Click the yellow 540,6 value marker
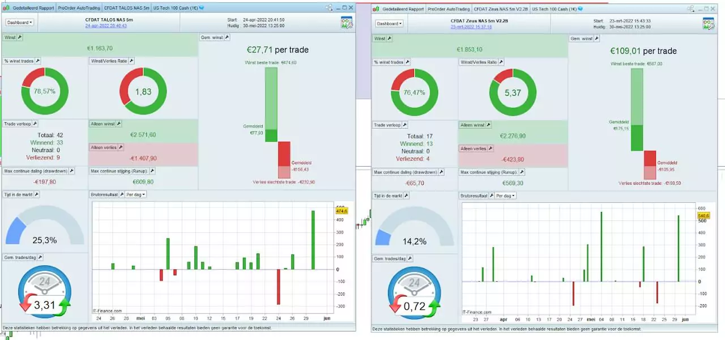The height and width of the screenshot is (340, 725). point(703,216)
